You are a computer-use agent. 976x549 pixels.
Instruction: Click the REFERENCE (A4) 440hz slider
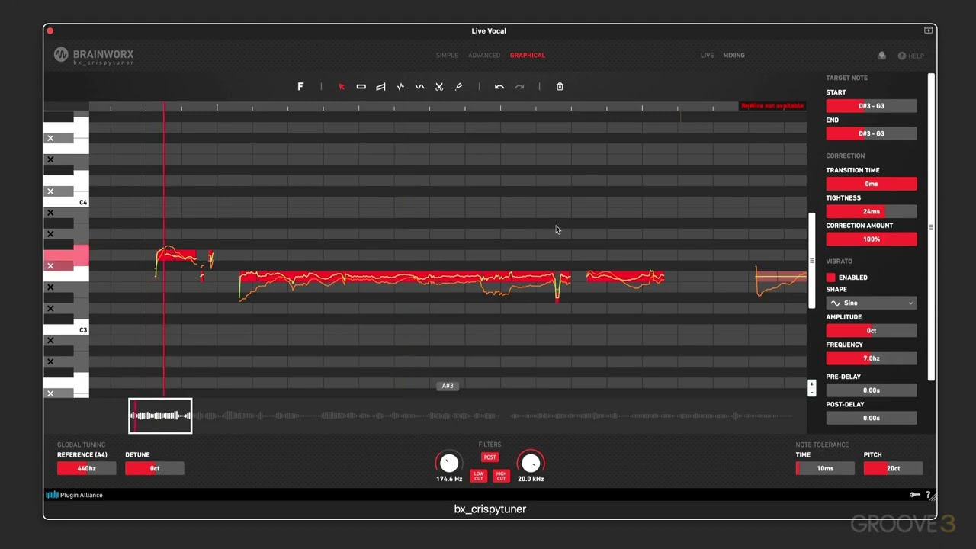[86, 468]
